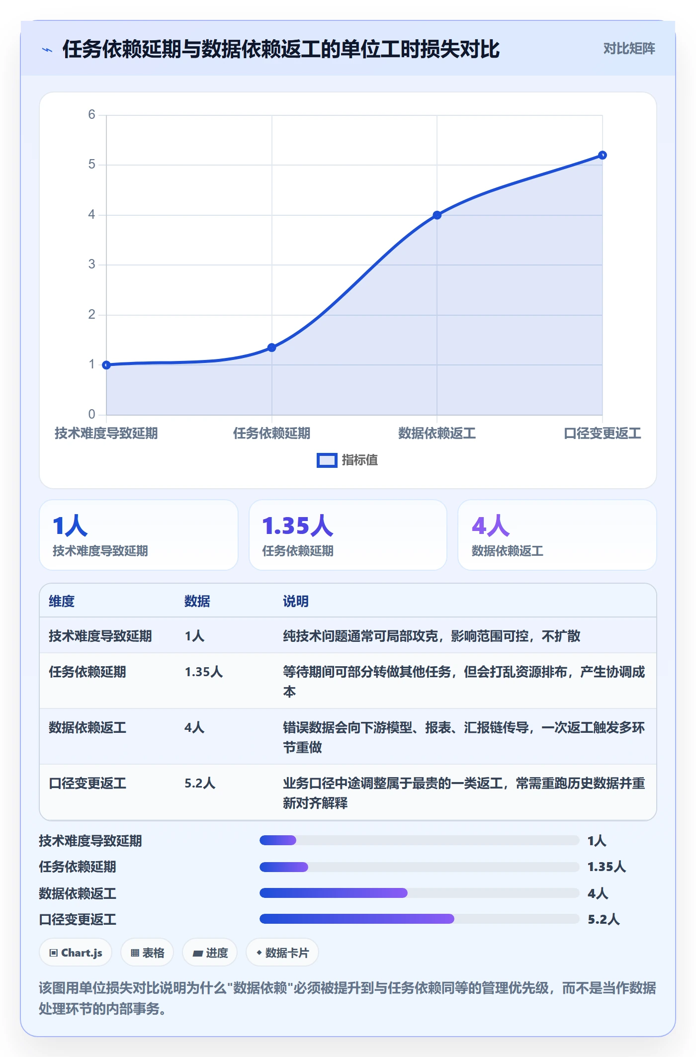Click description starting 纯技术问题通常可局部攻克
This screenshot has width=696, height=1057.
point(432,636)
